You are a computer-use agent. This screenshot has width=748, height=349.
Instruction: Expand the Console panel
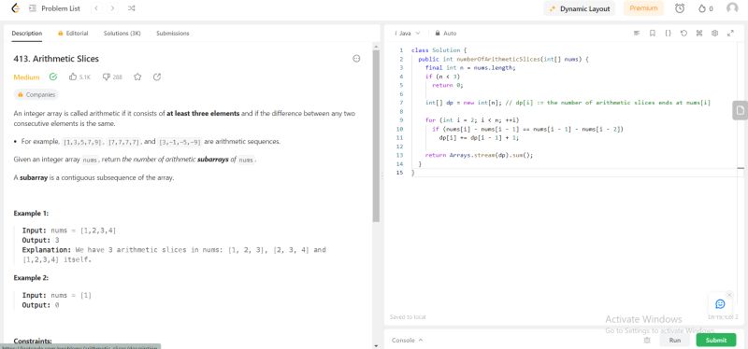click(407, 340)
